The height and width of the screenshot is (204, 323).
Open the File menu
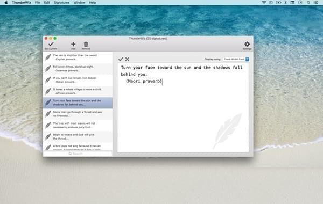(x=38, y=3)
